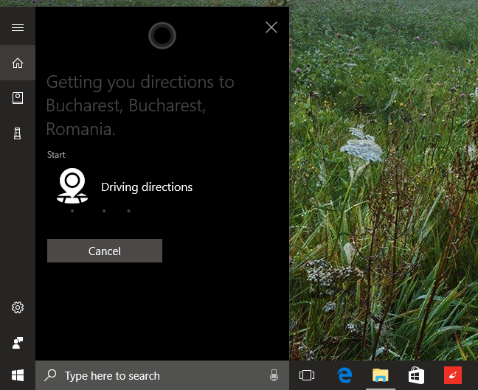This screenshot has width=478, height=390.
Task: Click the Getting you directions to Bucharest text
Action: [x=140, y=105]
